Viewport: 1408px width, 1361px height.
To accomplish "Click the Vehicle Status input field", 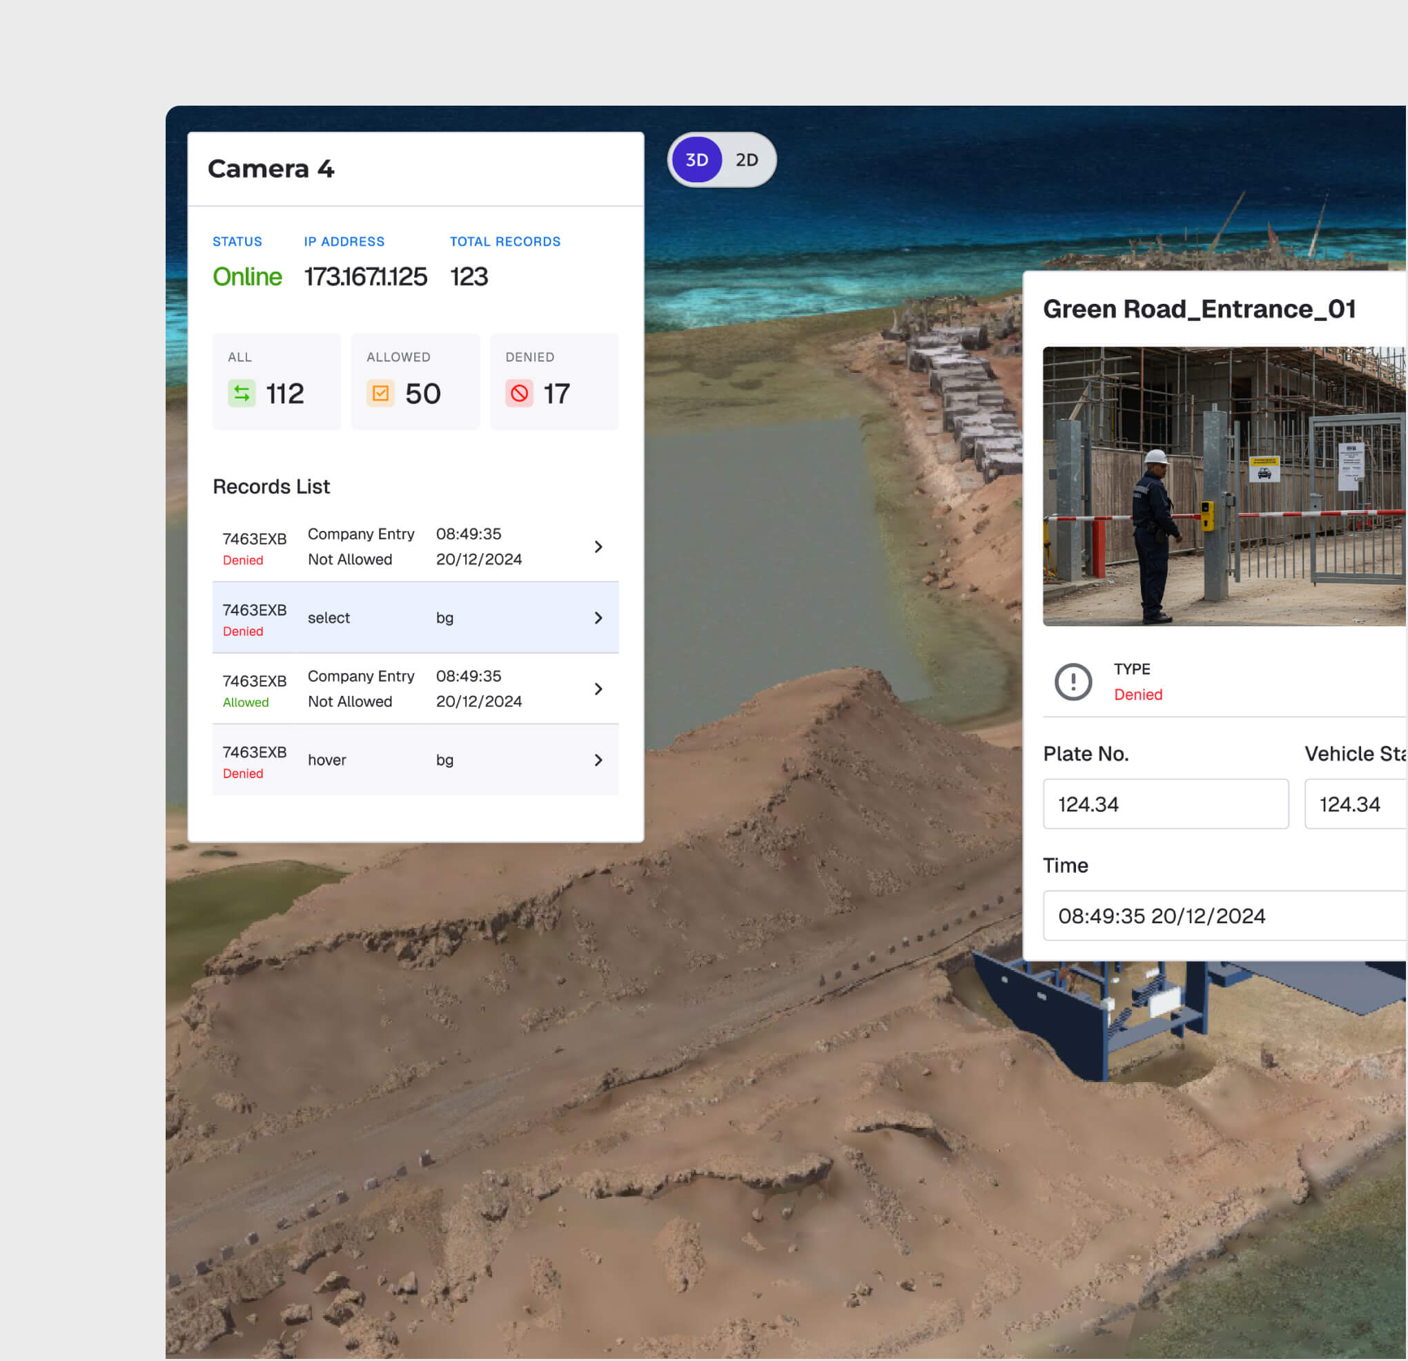I will pos(1354,804).
